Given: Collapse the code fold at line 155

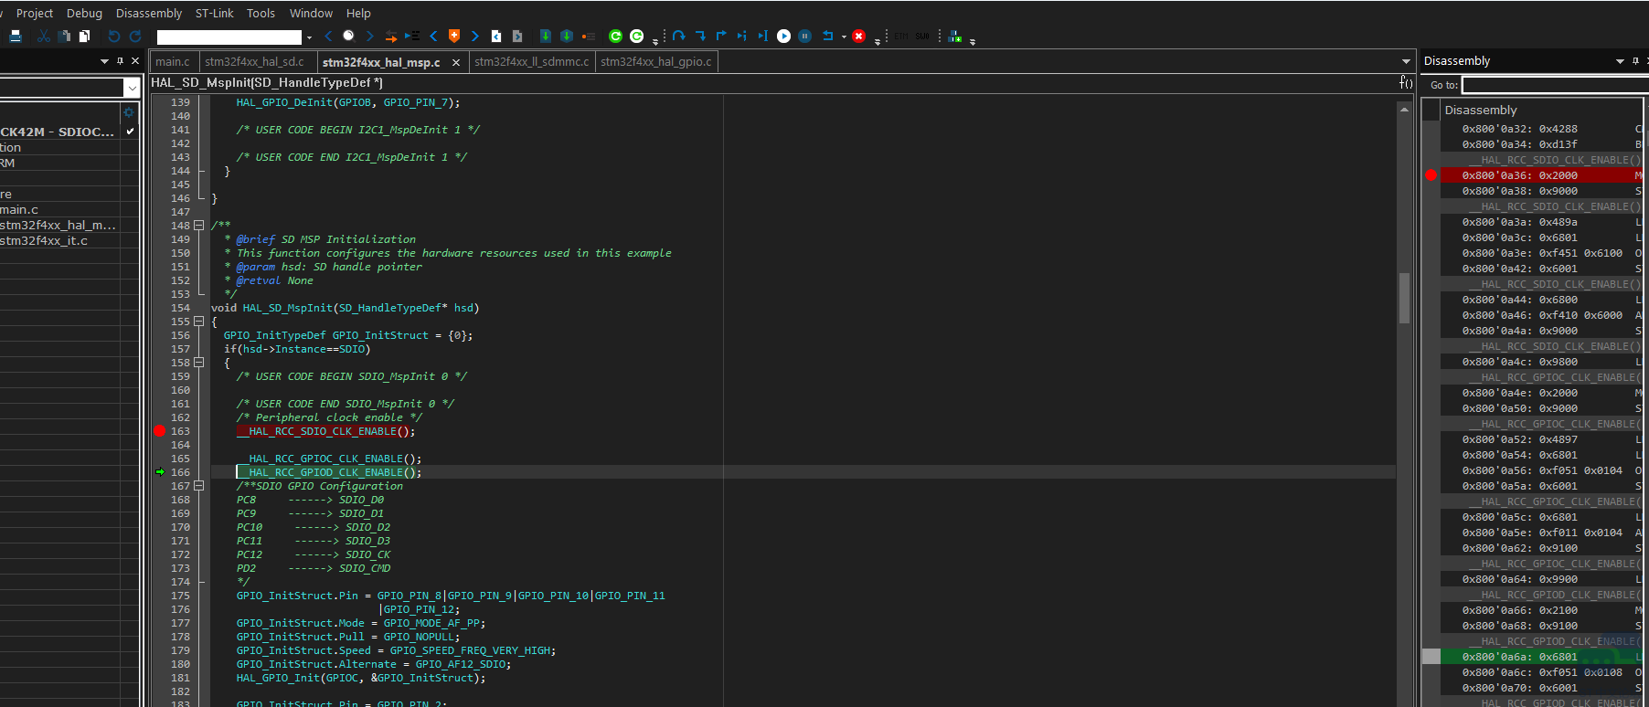Looking at the screenshot, I should (x=198, y=322).
